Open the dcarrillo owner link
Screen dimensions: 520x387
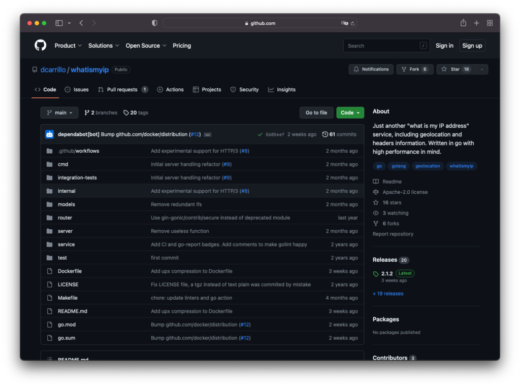click(53, 69)
